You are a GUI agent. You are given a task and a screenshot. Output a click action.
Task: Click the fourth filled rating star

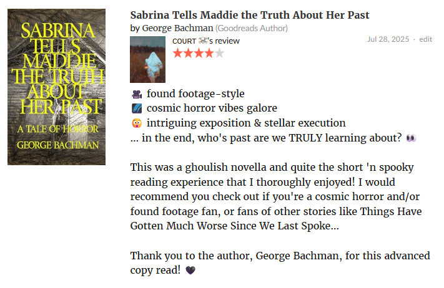point(209,53)
